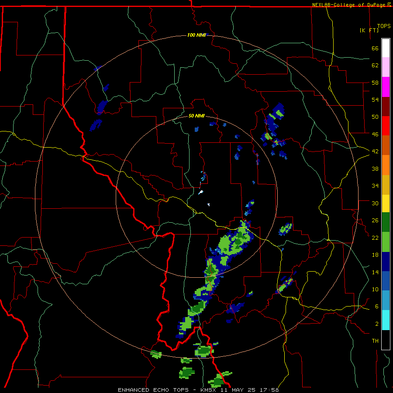Select the light green legend band
This screenshot has height=393, width=393.
[x=386, y=242]
